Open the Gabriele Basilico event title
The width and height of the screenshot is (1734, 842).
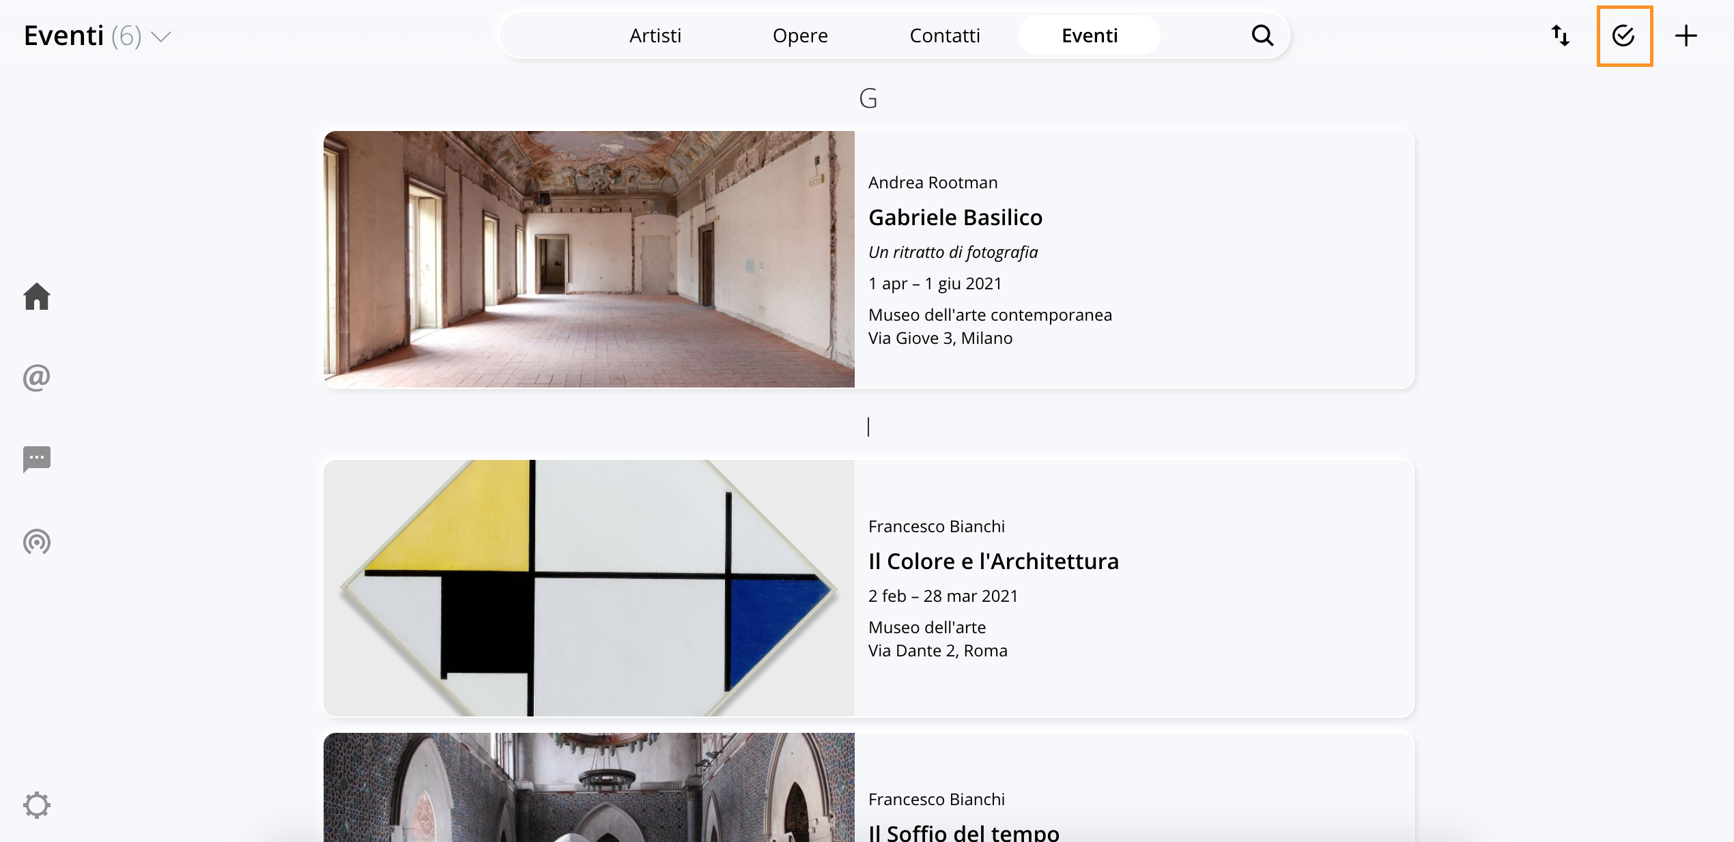click(x=955, y=218)
